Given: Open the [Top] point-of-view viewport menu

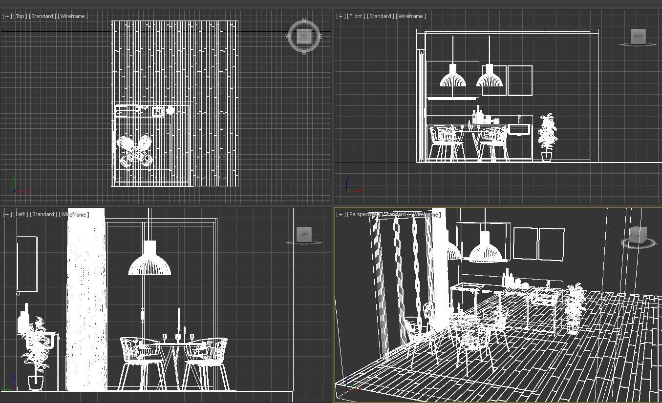Looking at the screenshot, I should point(20,16).
